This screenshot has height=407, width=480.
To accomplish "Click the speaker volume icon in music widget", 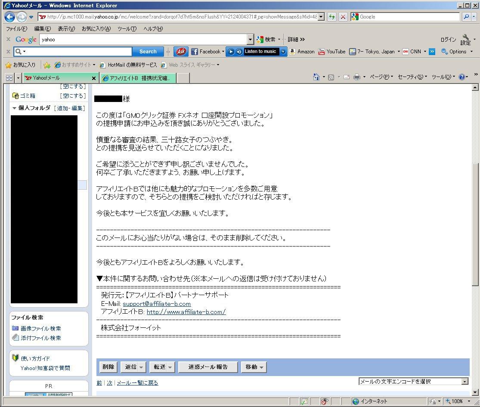I will coord(239,52).
